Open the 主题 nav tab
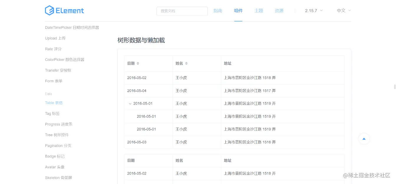Viewport: 396px width, 184px height. (259, 11)
